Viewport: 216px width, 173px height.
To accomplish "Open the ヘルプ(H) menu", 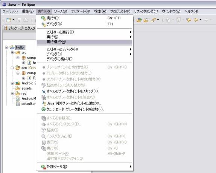I will pos(191,11).
